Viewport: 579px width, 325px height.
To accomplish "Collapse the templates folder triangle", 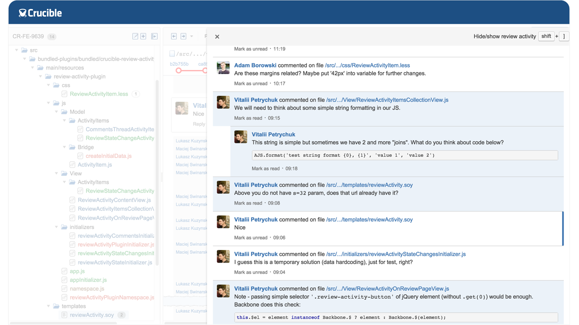I will click(49, 306).
